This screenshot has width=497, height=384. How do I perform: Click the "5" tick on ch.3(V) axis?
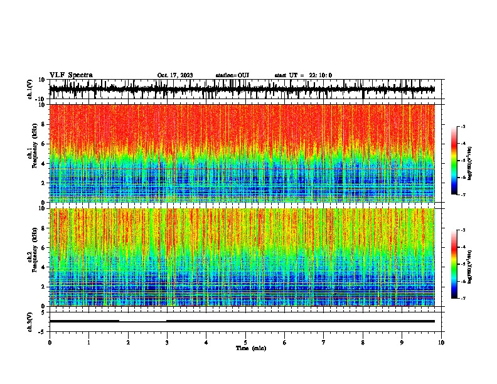click(44, 312)
